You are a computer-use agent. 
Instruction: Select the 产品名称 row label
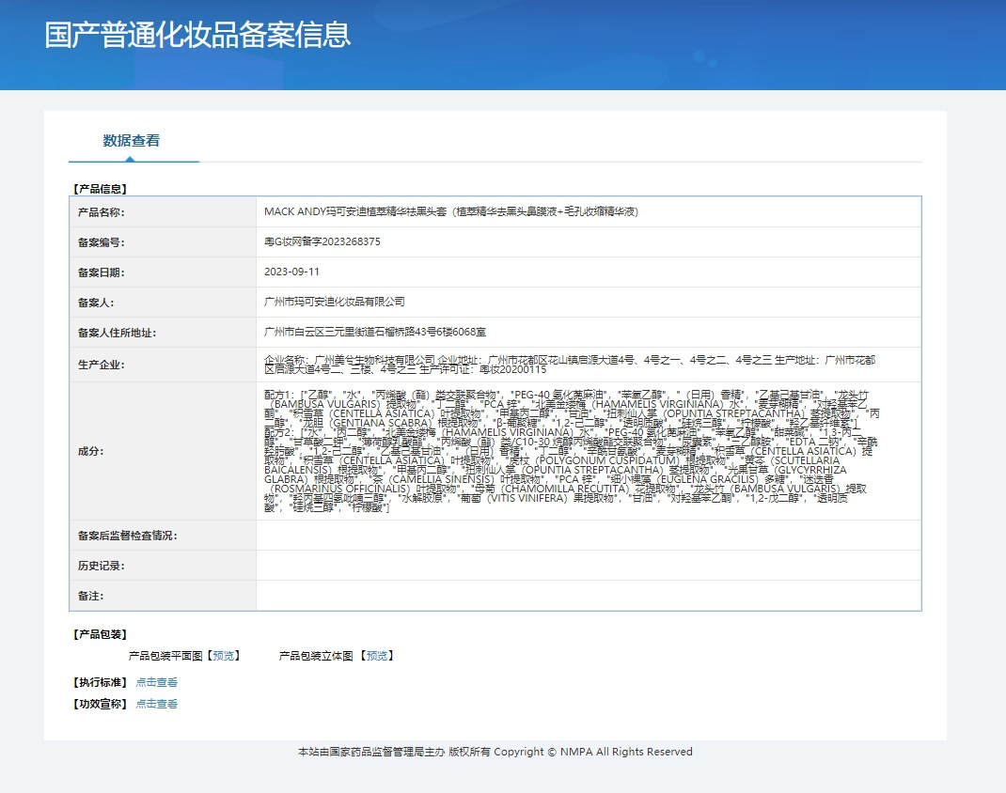[x=102, y=212]
